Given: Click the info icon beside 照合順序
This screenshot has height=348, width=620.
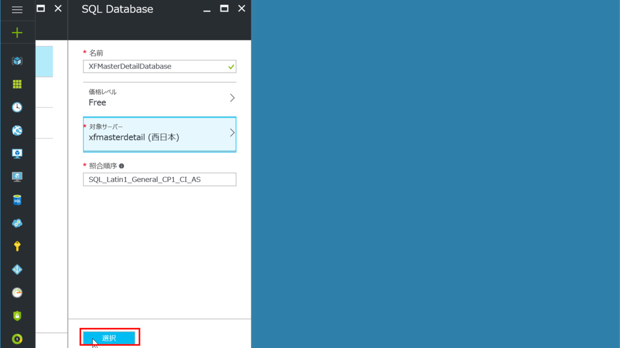Looking at the screenshot, I should (x=121, y=166).
